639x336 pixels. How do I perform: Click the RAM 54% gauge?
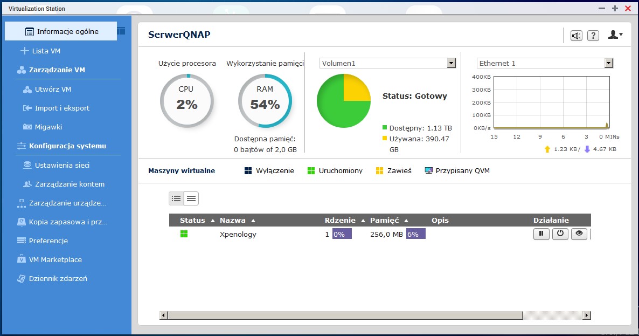point(265,101)
